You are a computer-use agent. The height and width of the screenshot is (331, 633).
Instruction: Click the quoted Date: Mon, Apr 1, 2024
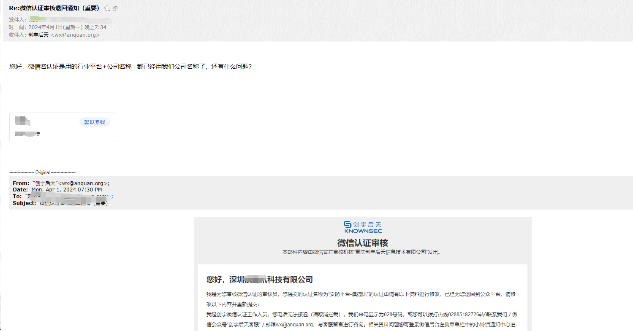57,190
